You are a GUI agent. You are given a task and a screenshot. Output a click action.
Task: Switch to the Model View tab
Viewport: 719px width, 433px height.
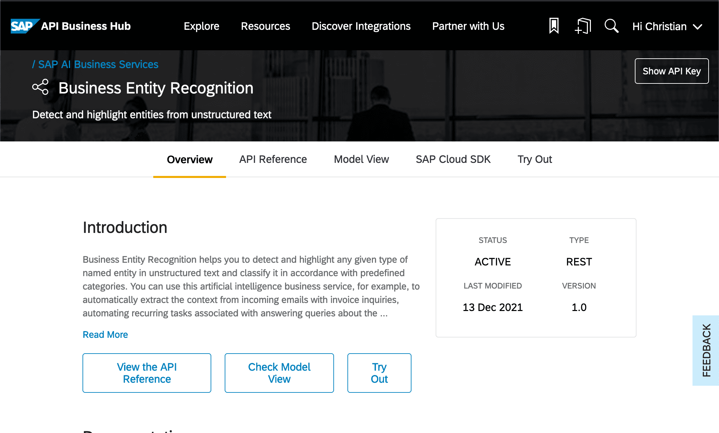click(x=361, y=160)
